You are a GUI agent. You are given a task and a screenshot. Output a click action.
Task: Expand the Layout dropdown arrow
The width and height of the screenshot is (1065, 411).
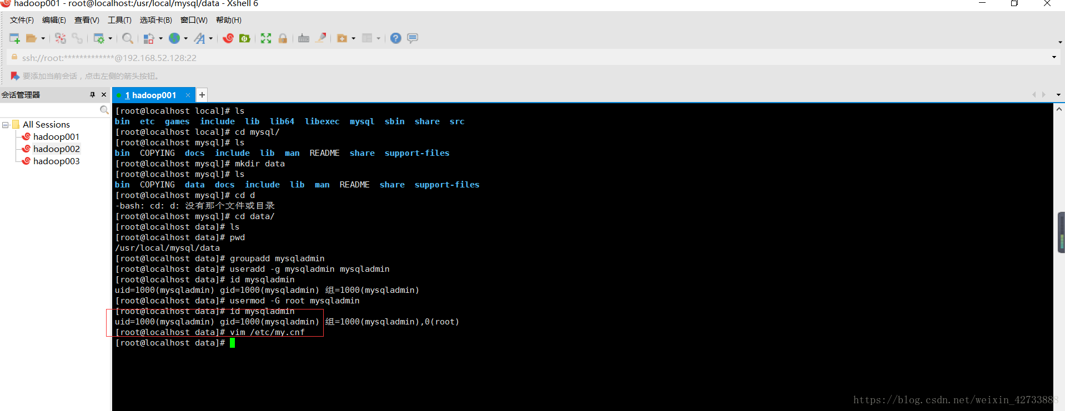coord(378,38)
